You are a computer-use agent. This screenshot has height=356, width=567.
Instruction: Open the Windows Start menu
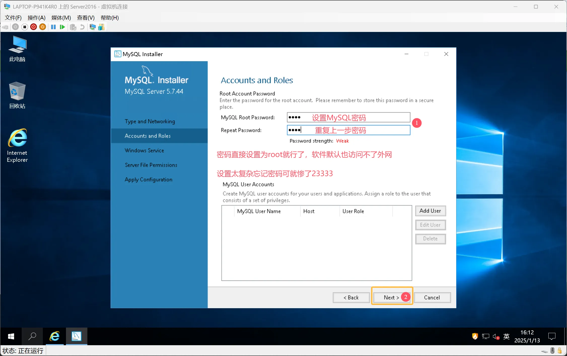tap(11, 336)
